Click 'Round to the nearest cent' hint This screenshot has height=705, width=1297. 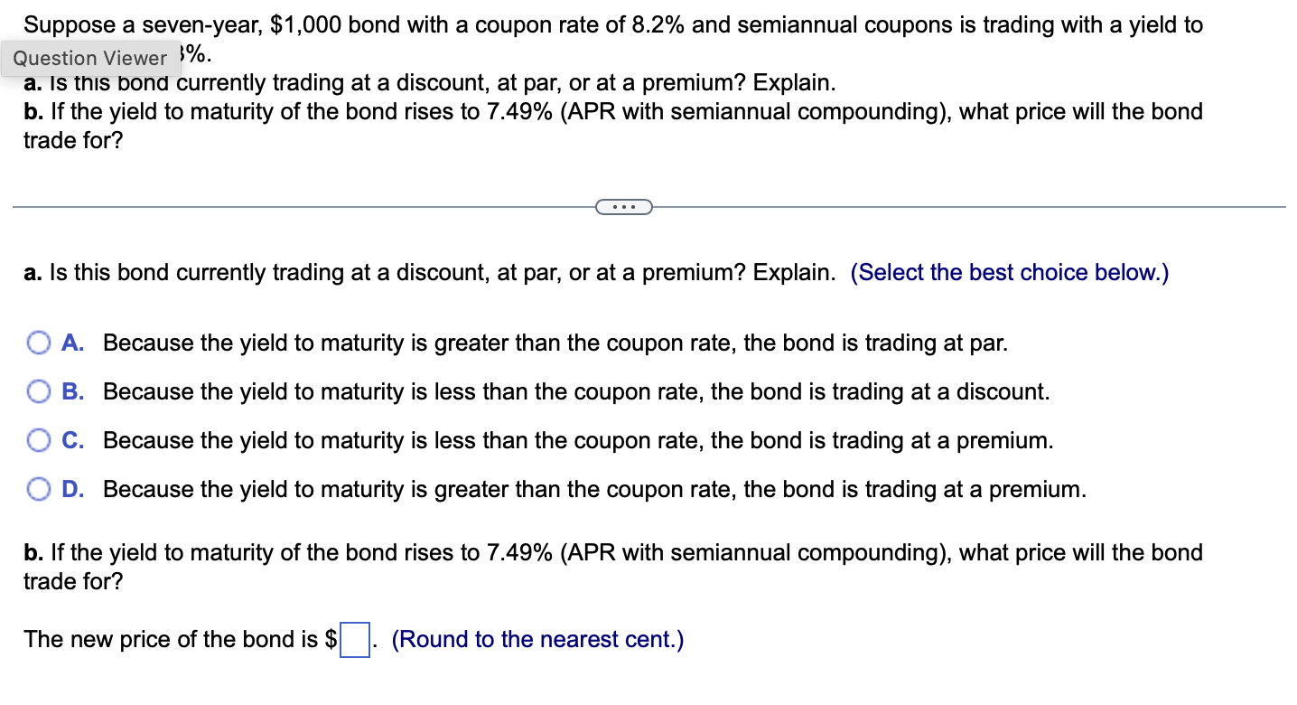pyautogui.click(x=536, y=639)
